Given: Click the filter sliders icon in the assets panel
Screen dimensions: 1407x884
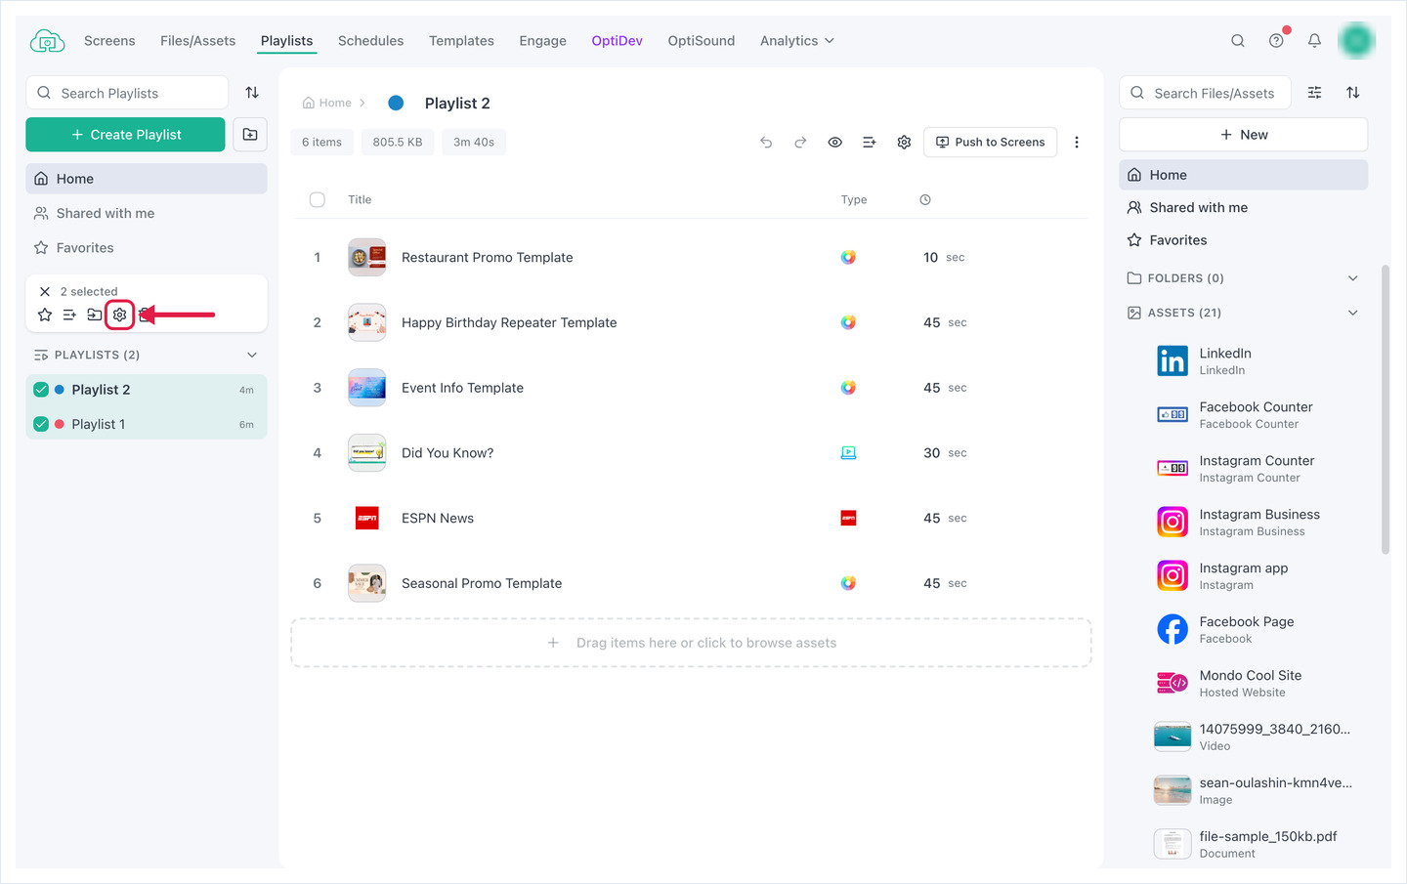Looking at the screenshot, I should click(1315, 93).
